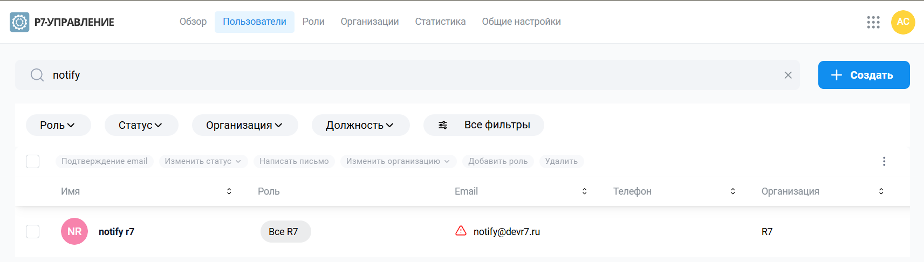Expand the Роль filter dropdown
This screenshot has width=924, height=262.
(58, 125)
